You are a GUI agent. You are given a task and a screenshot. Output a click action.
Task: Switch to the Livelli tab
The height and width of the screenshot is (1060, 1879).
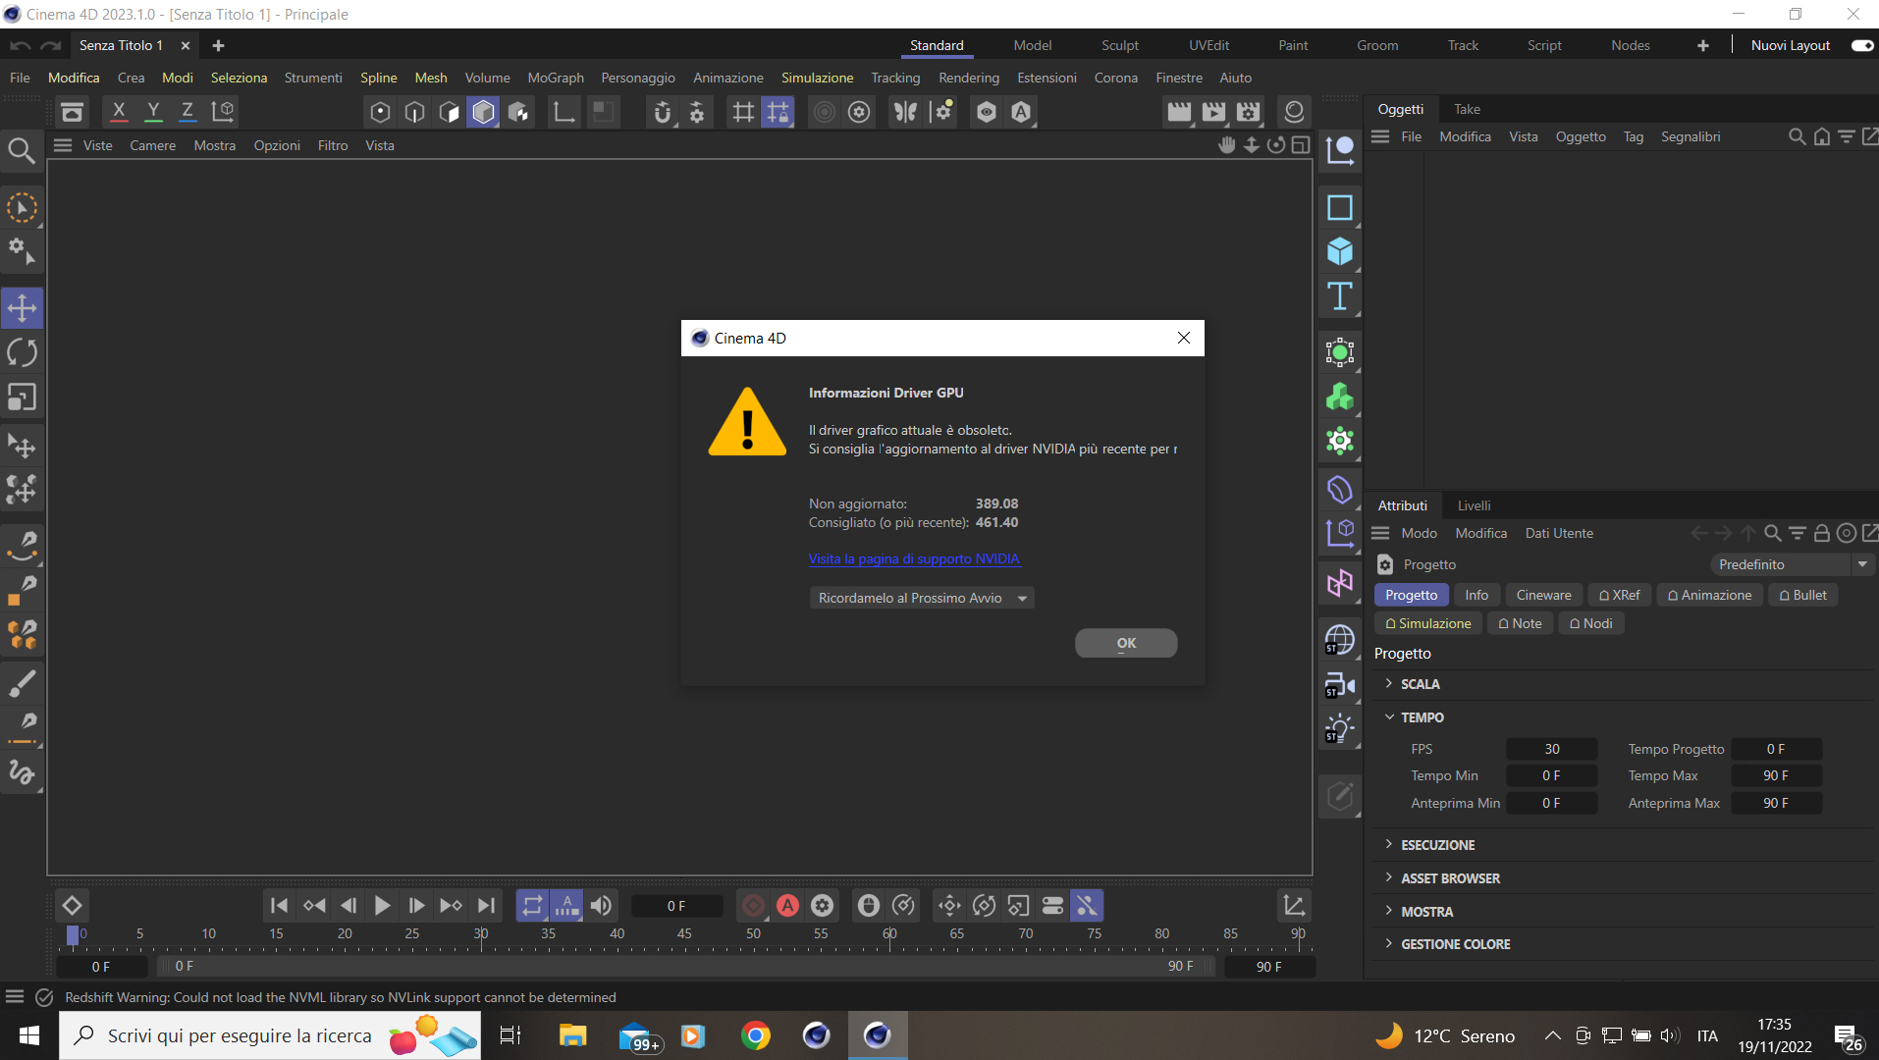pos(1474,505)
